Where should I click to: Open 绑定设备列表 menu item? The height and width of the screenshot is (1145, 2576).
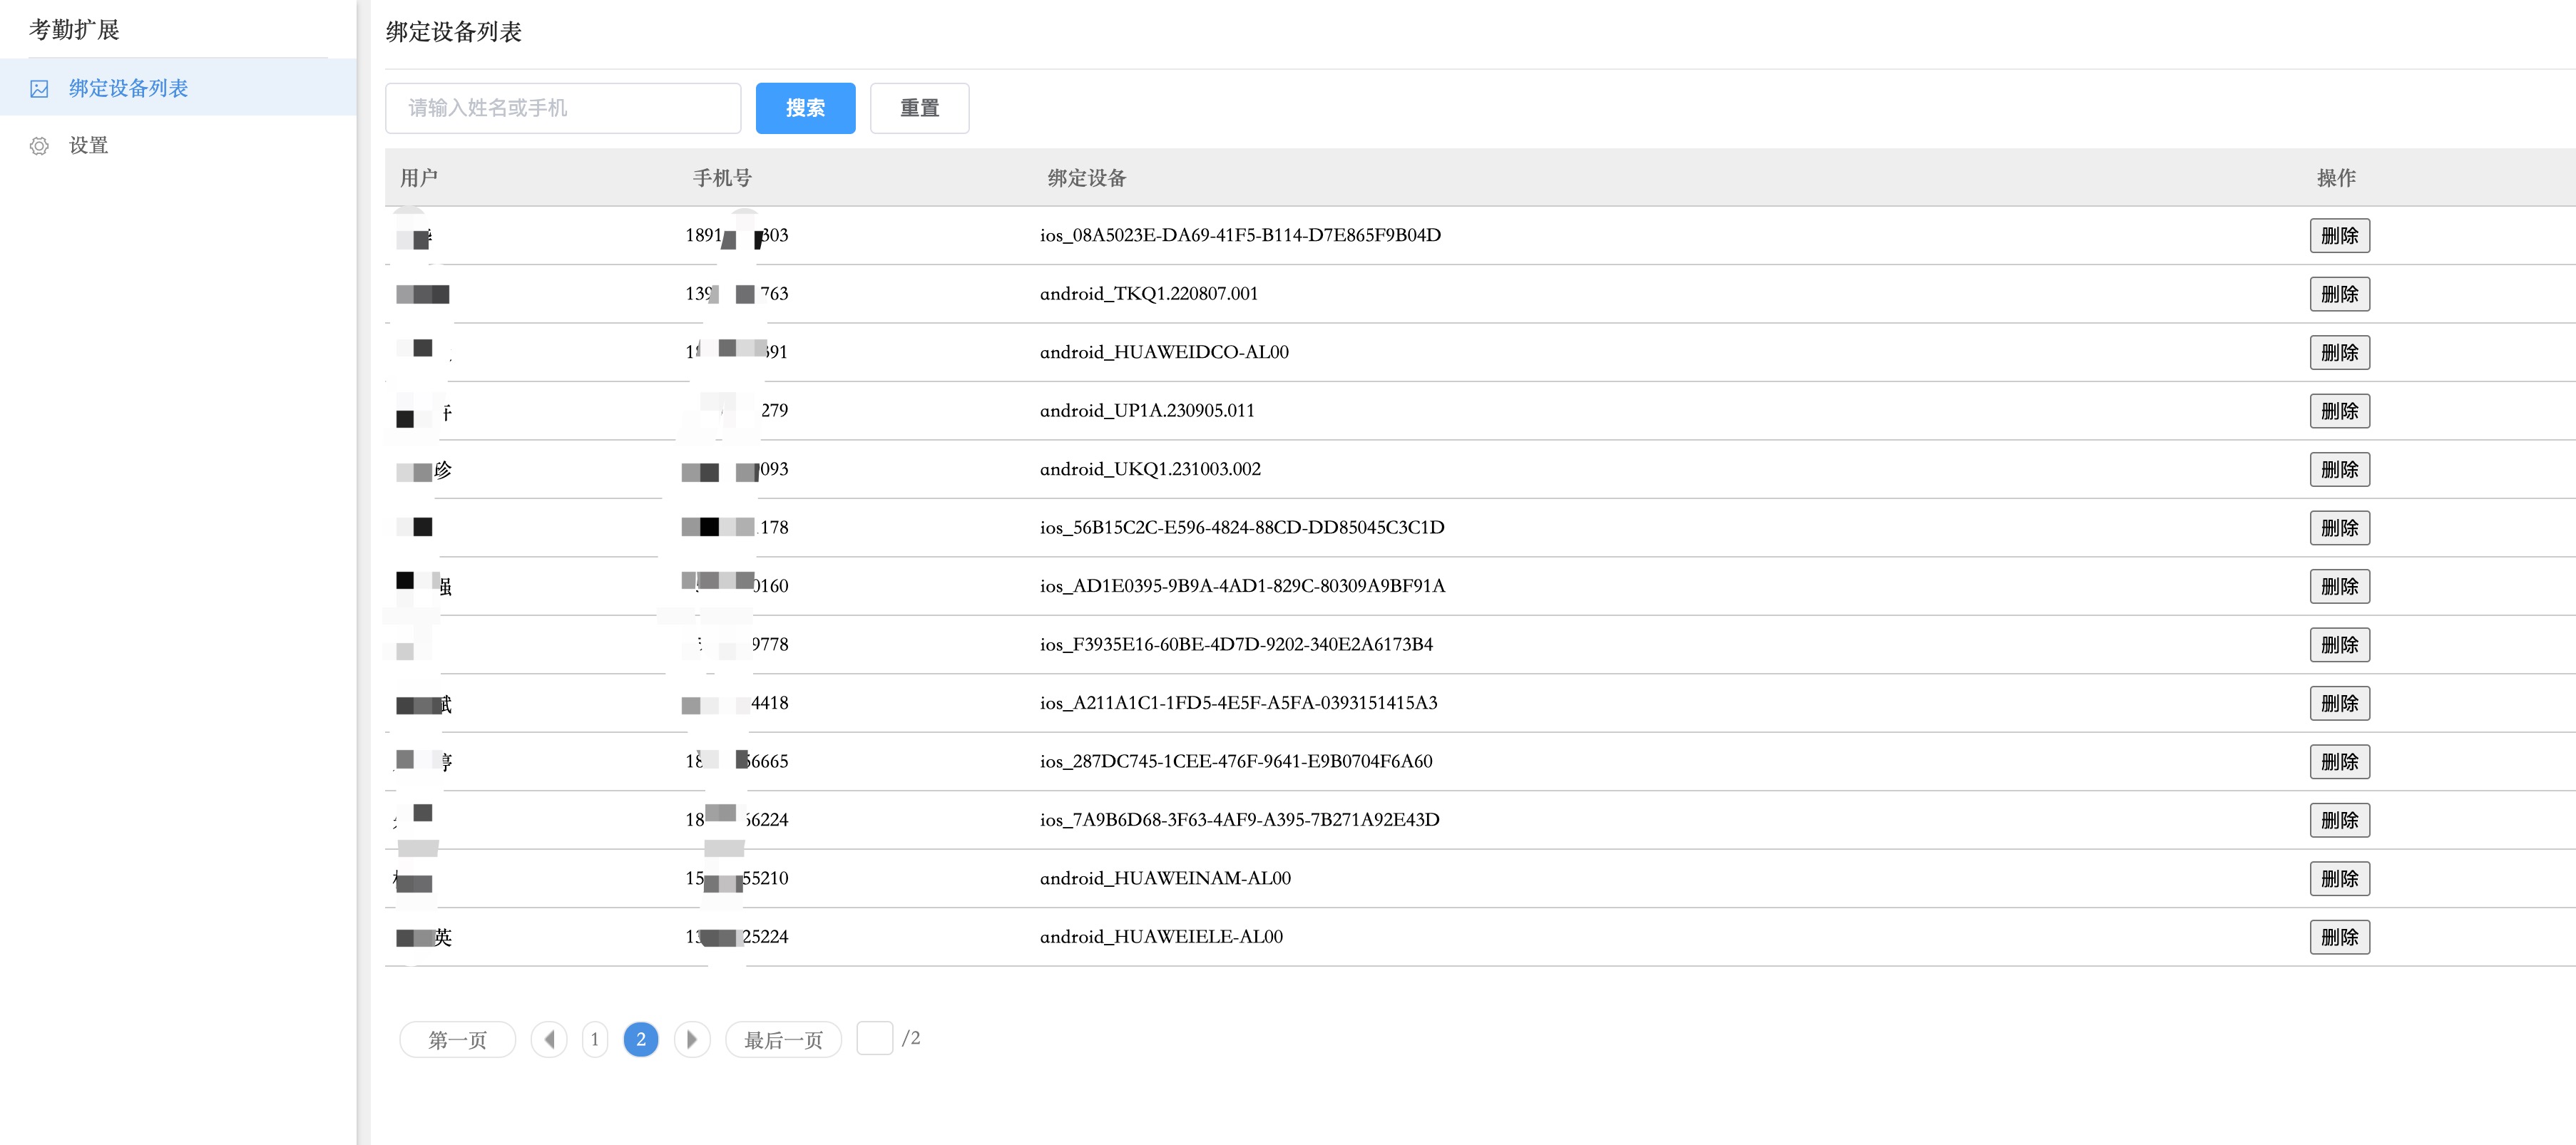(x=128, y=89)
